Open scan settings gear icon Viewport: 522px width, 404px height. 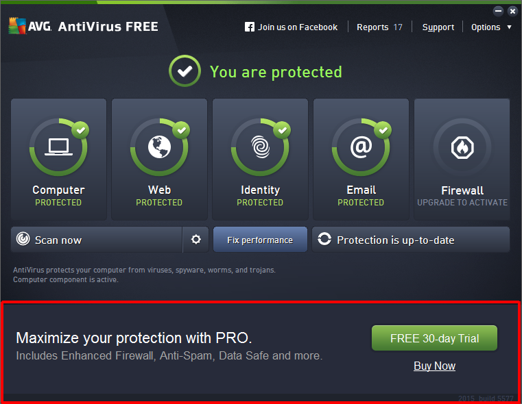pyautogui.click(x=196, y=240)
